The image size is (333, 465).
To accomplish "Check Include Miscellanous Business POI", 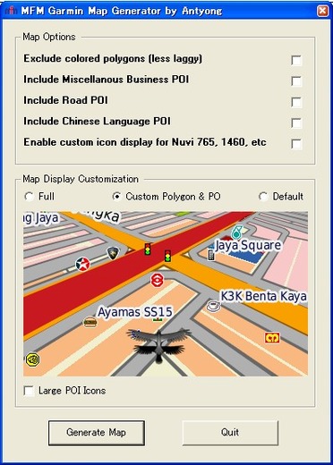I will click(x=296, y=81).
